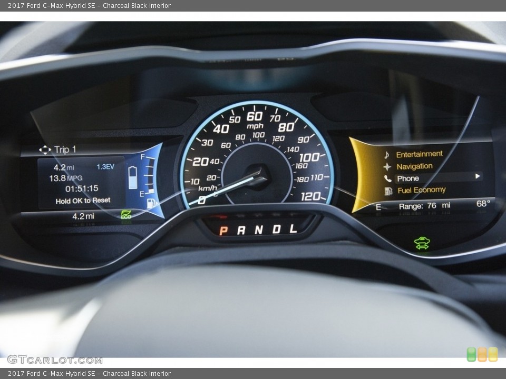Click the green car ready indicator
The width and height of the screenshot is (506, 379).
click(422, 243)
